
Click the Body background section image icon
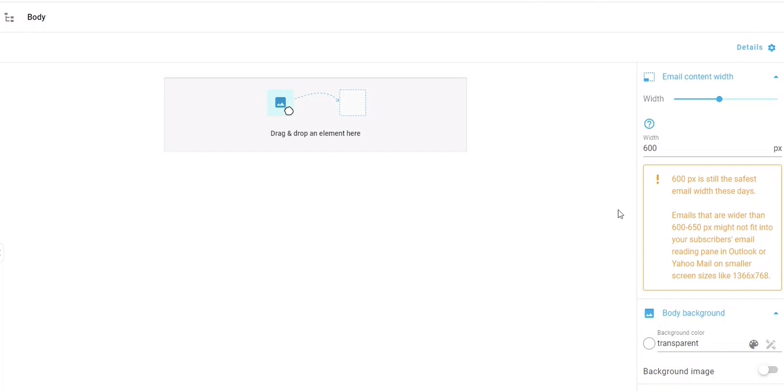649,313
